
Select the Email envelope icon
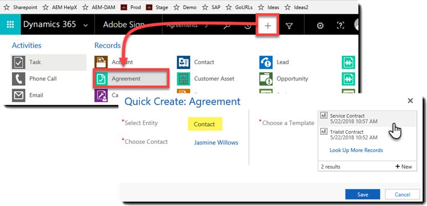pyautogui.click(x=19, y=95)
